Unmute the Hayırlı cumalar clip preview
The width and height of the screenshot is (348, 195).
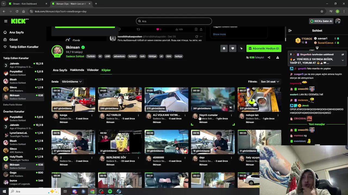click(x=231, y=108)
